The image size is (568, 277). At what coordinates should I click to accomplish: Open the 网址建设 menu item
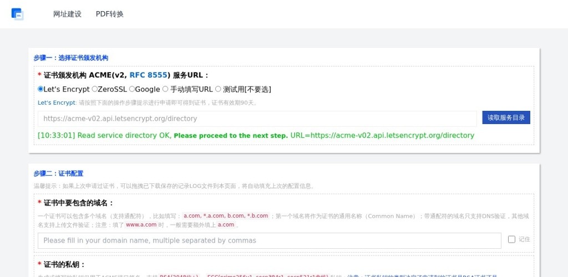[67, 14]
